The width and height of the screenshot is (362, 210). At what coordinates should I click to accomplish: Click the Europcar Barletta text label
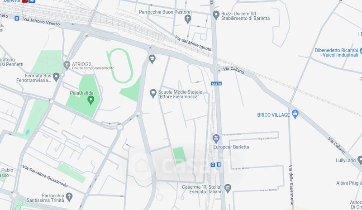(x=231, y=147)
